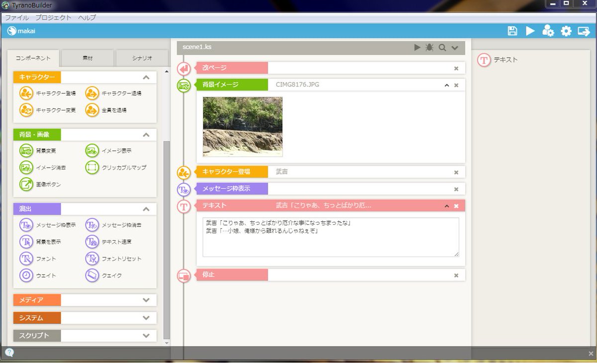Select 改ページ timeline block
Image resolution: width=597 pixels, height=363 pixels.
click(330, 68)
